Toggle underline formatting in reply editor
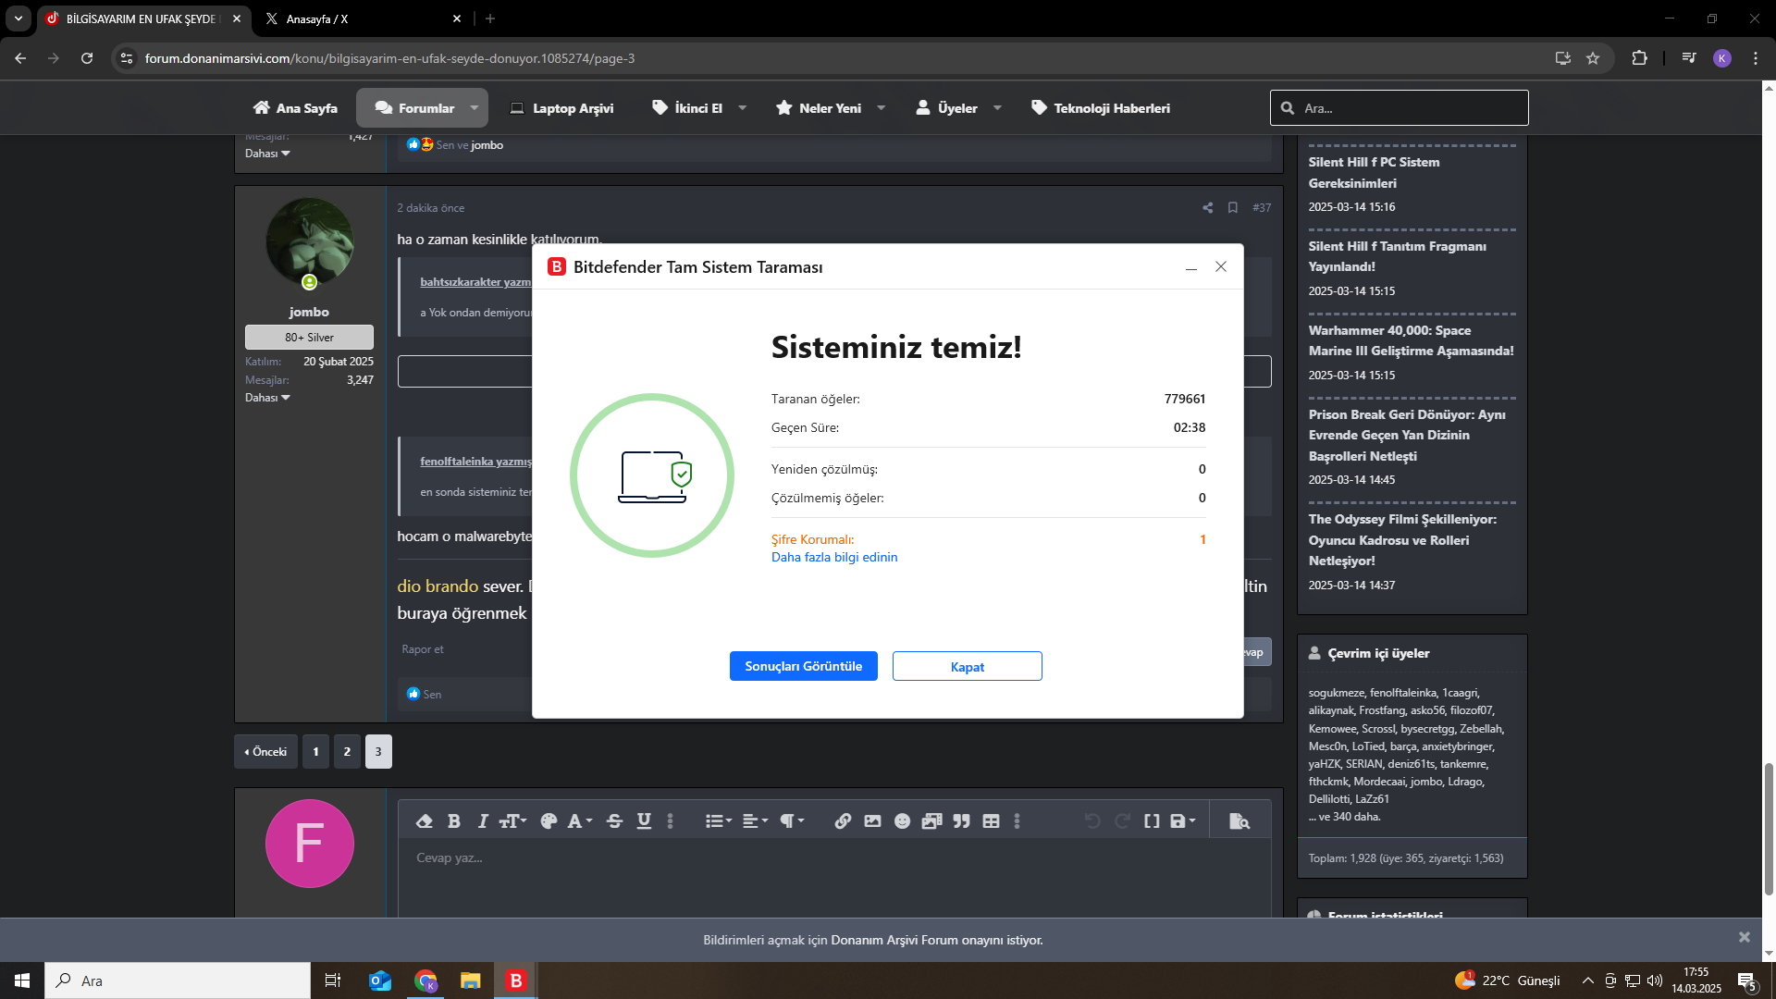This screenshot has height=999, width=1776. point(644,821)
